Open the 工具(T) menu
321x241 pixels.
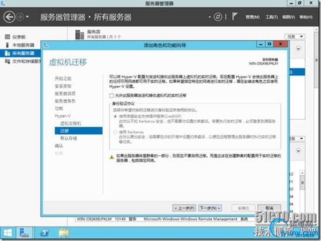(272, 17)
